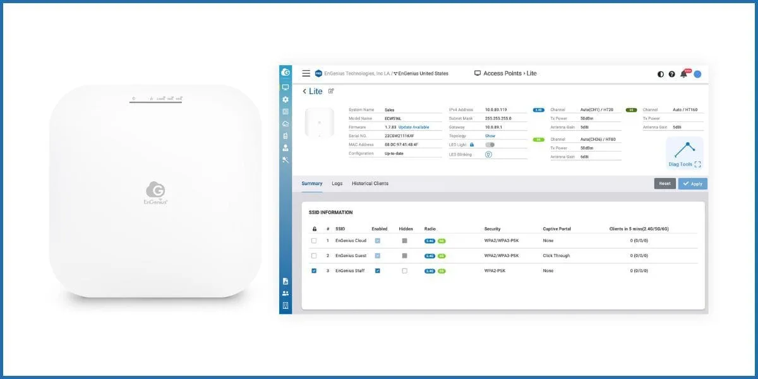Select the monitor dashboard icon in sidebar
The width and height of the screenshot is (758, 379).
coord(285,87)
